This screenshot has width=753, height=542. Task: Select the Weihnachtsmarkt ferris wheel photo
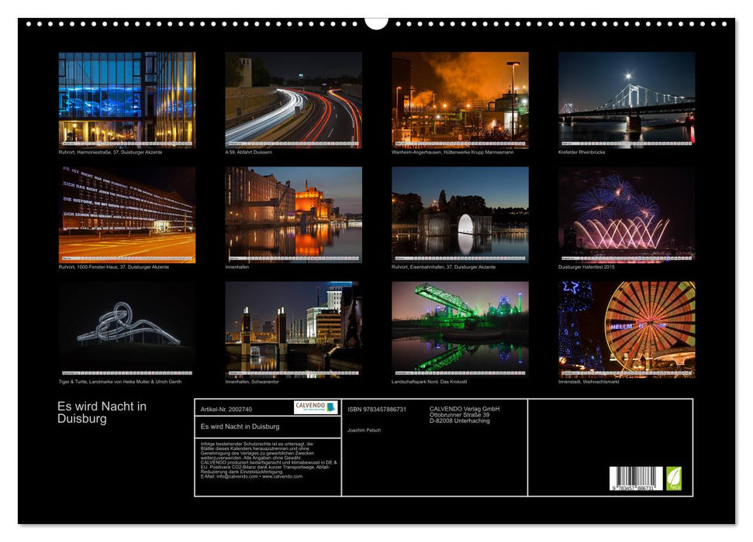click(x=627, y=328)
